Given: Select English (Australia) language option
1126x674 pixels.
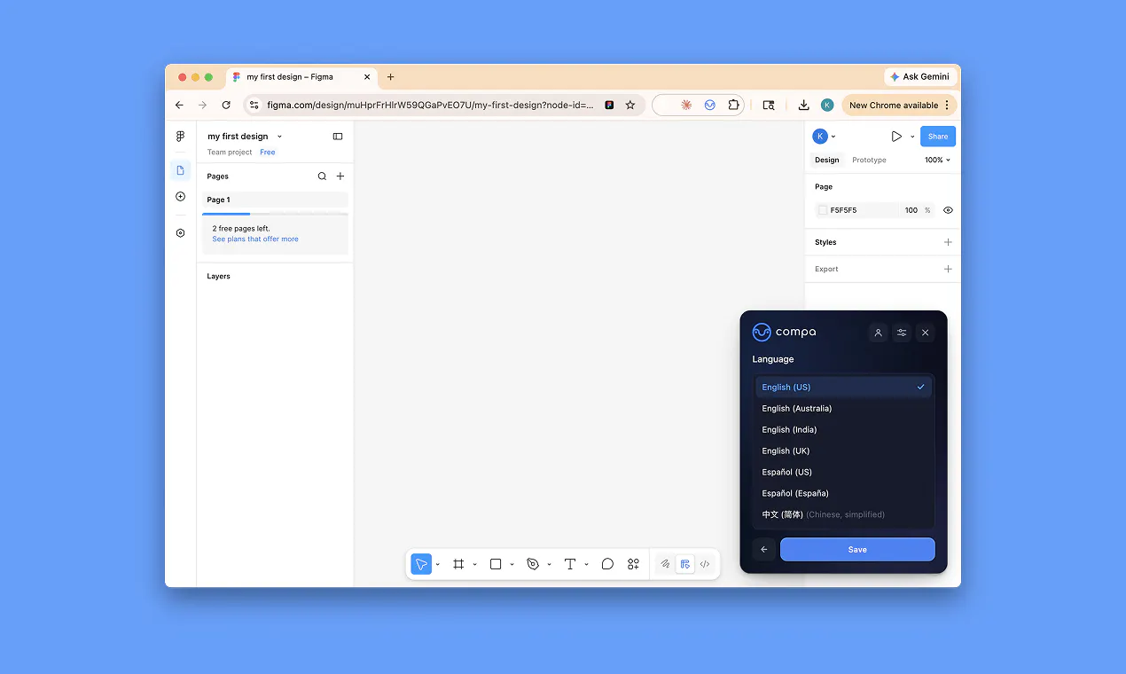Looking at the screenshot, I should (x=843, y=408).
